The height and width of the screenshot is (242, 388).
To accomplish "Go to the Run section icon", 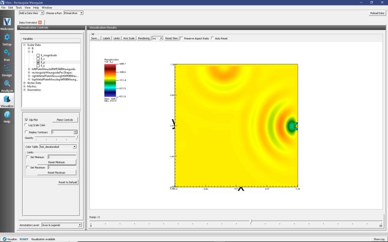I will coord(7,53).
